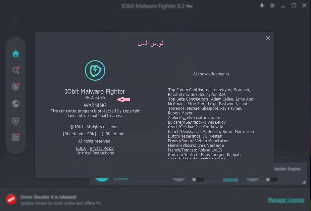311x211 pixels.
Task: Click the blurred Settings link
Action: (230, 179)
